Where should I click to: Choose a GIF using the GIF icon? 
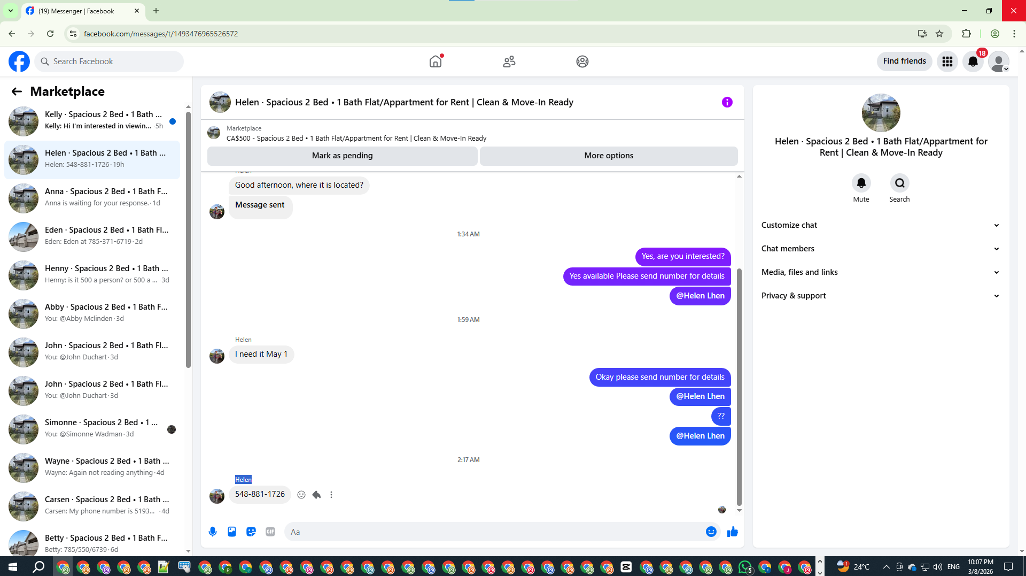(270, 532)
